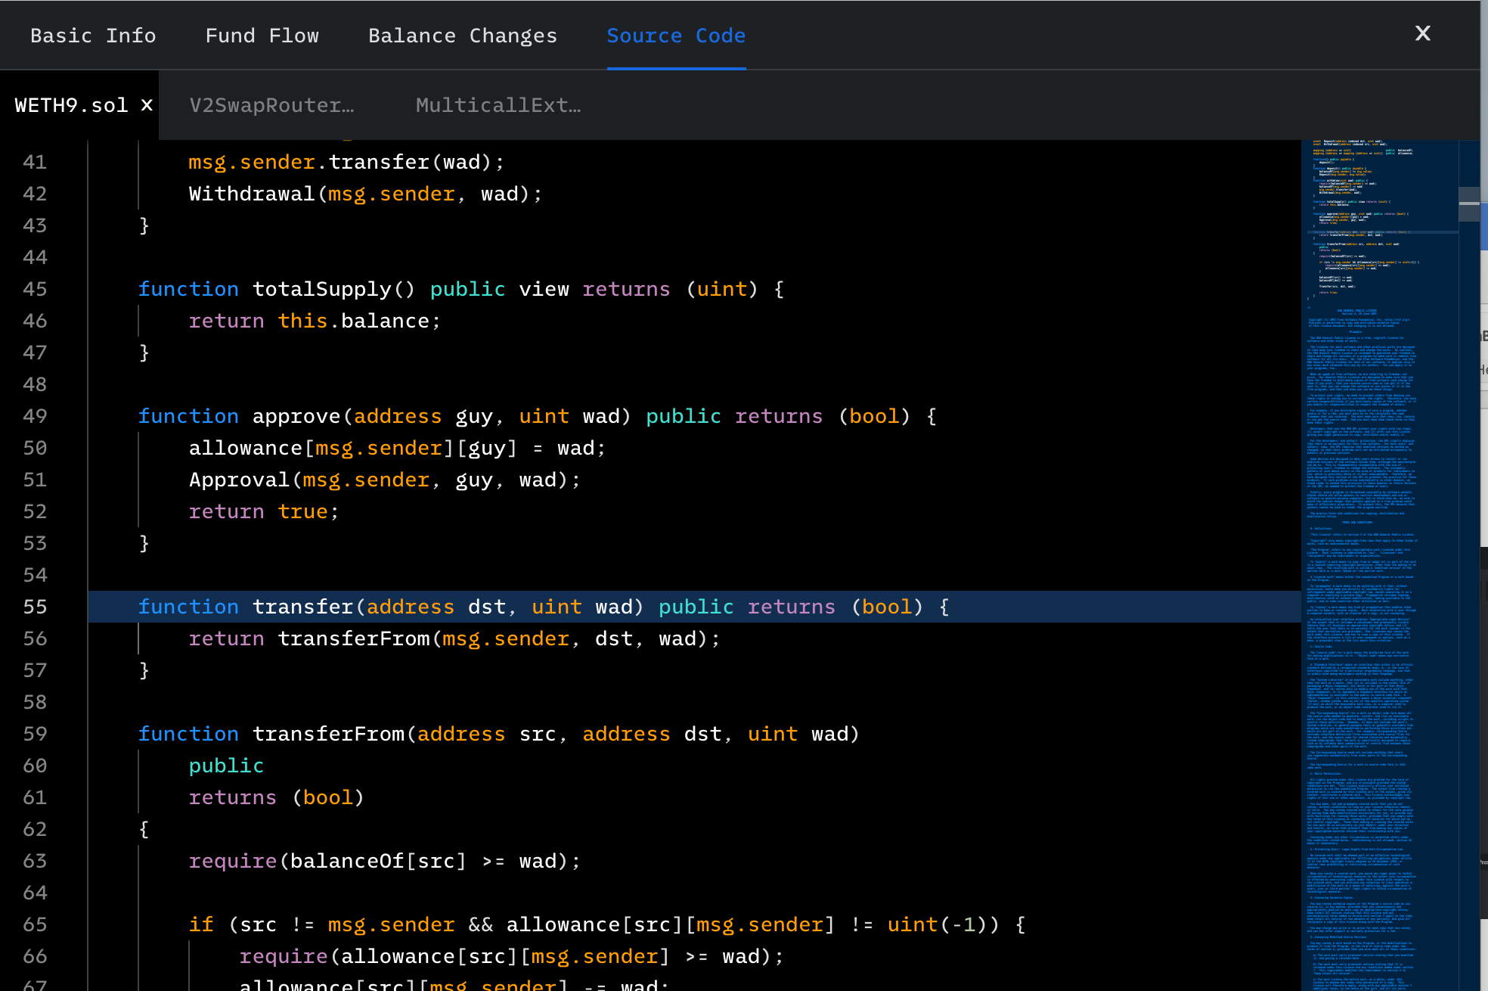Click allowance[msg.sender][guy] assignment
The width and height of the screenshot is (1488, 991).
pos(398,449)
